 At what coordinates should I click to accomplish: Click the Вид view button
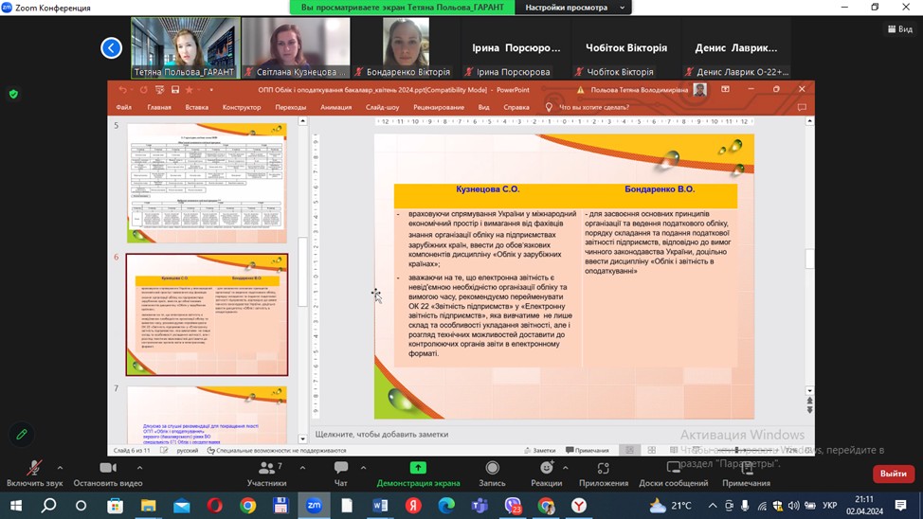coord(899,29)
